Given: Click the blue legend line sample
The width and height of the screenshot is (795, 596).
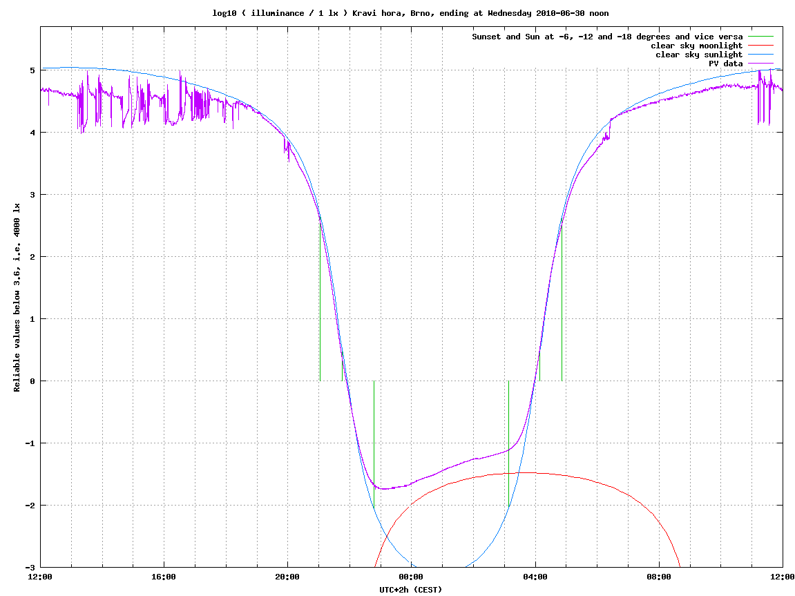Looking at the screenshot, I should (760, 55).
